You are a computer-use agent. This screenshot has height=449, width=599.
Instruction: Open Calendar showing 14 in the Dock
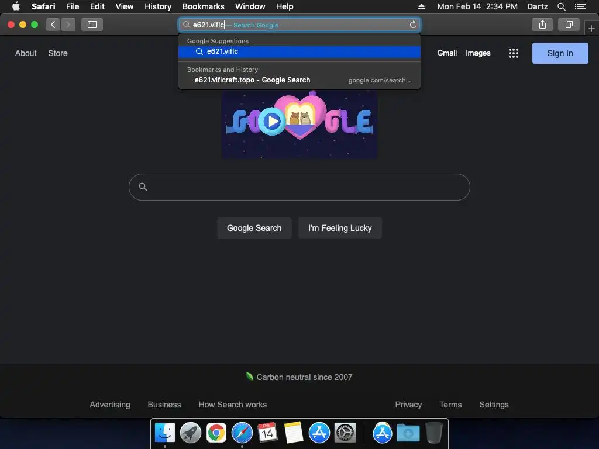click(x=267, y=433)
